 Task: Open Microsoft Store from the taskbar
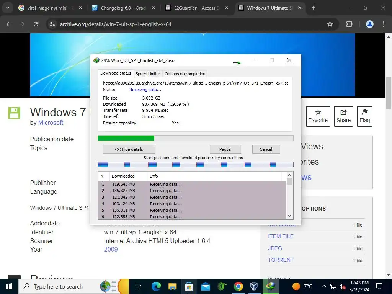[189, 286]
